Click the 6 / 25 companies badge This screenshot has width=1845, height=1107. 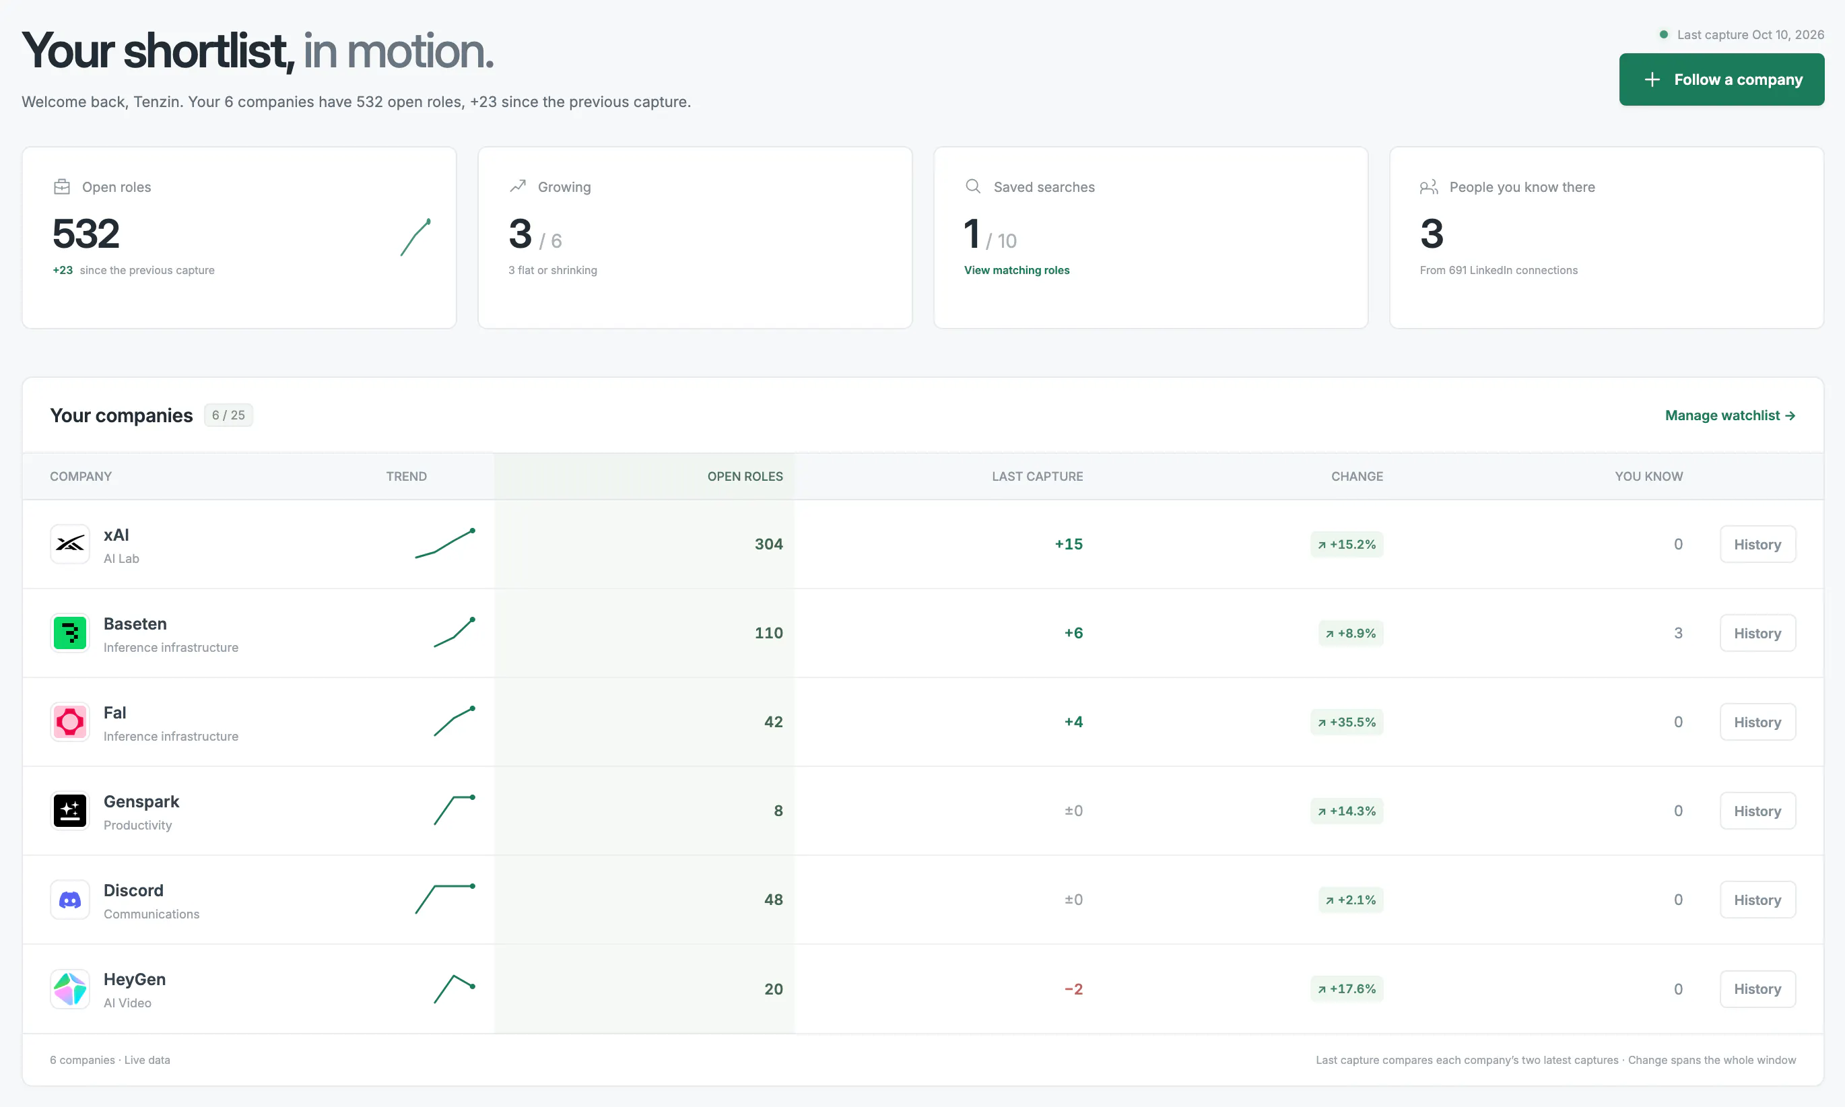point(228,415)
